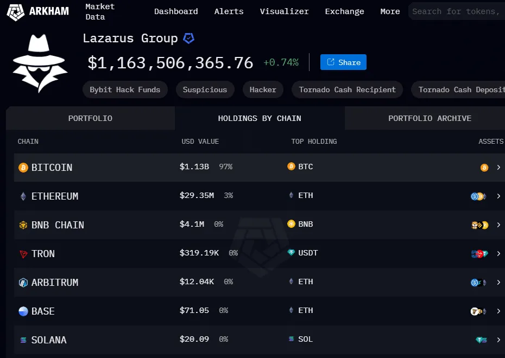Click the BNB Chain icon
Screen dimensions: 505x358
pyautogui.click(x=23, y=225)
